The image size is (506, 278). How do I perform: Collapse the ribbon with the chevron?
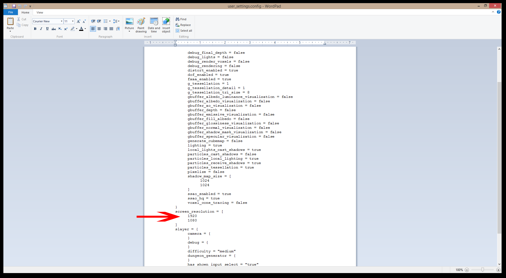[x=493, y=12]
